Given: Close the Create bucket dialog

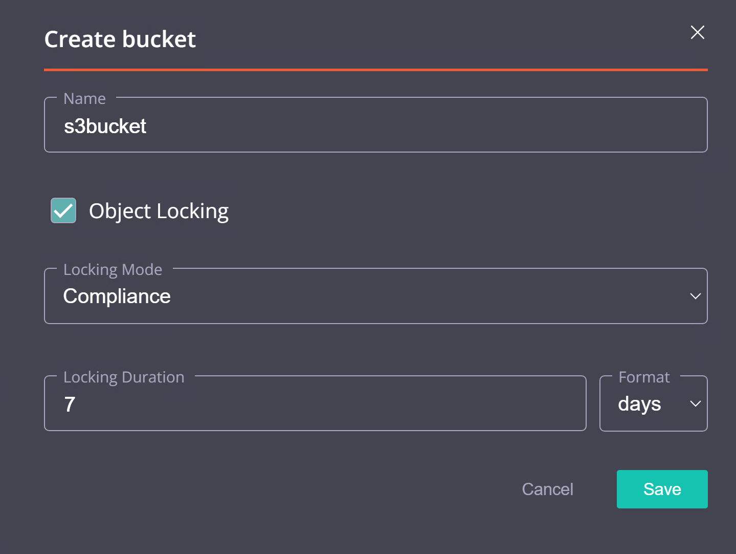Looking at the screenshot, I should (697, 32).
